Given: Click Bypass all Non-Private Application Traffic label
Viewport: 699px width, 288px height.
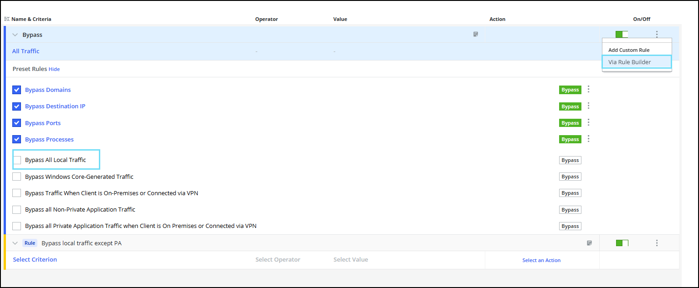Looking at the screenshot, I should (x=80, y=209).
